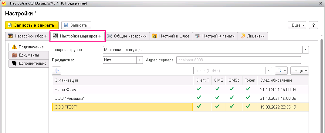Click Token checkmark for 'ООО "ТЕСТ"'
The height and width of the screenshot is (133, 325).
pyautogui.click(x=248, y=106)
